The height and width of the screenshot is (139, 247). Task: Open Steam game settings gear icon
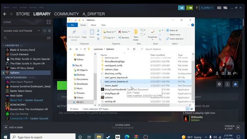(219, 84)
